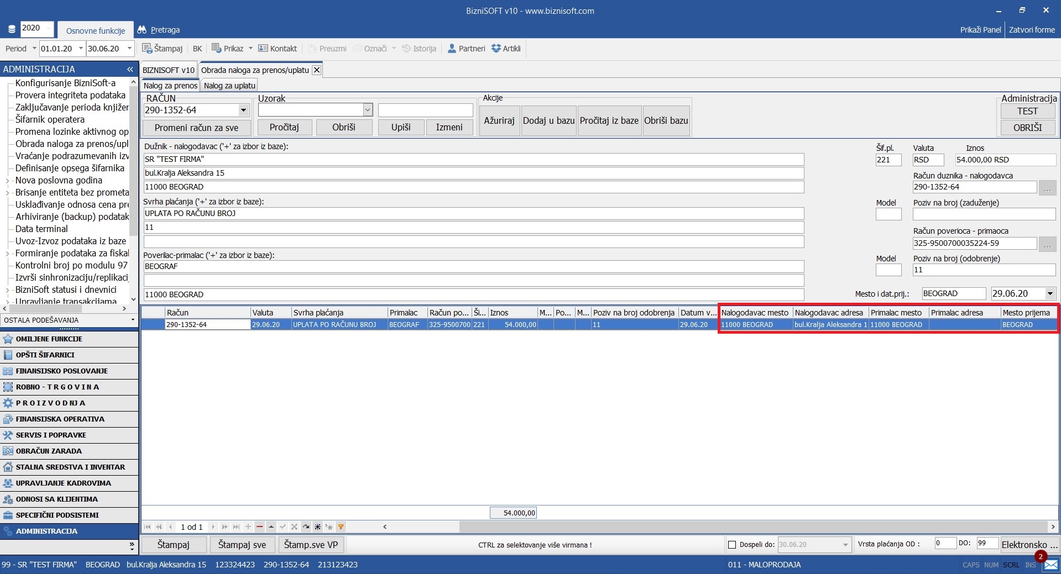Image resolution: width=1061 pixels, height=574 pixels.
Task: Click the black asterisk bookmark icon
Action: click(317, 527)
